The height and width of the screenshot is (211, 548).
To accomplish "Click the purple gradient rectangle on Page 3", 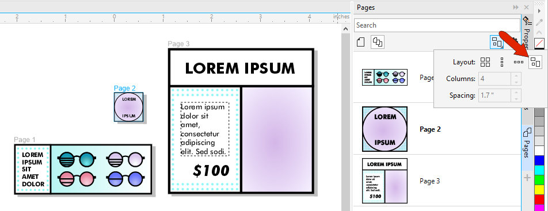I will coord(277,139).
